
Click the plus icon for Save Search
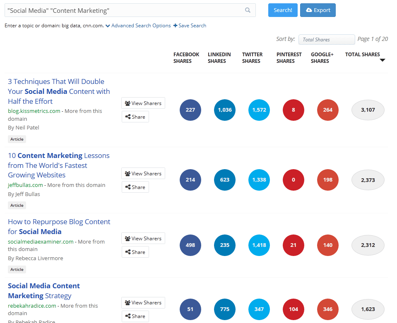click(x=175, y=26)
